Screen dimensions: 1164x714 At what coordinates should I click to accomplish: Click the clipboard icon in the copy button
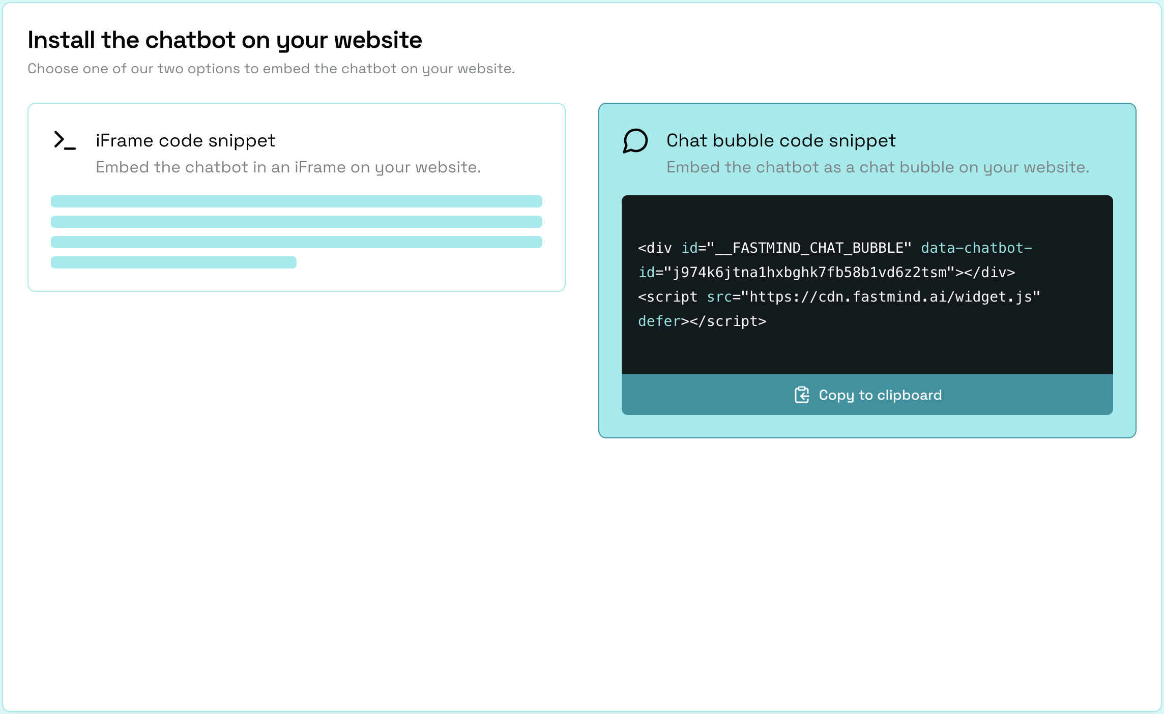[x=802, y=395]
